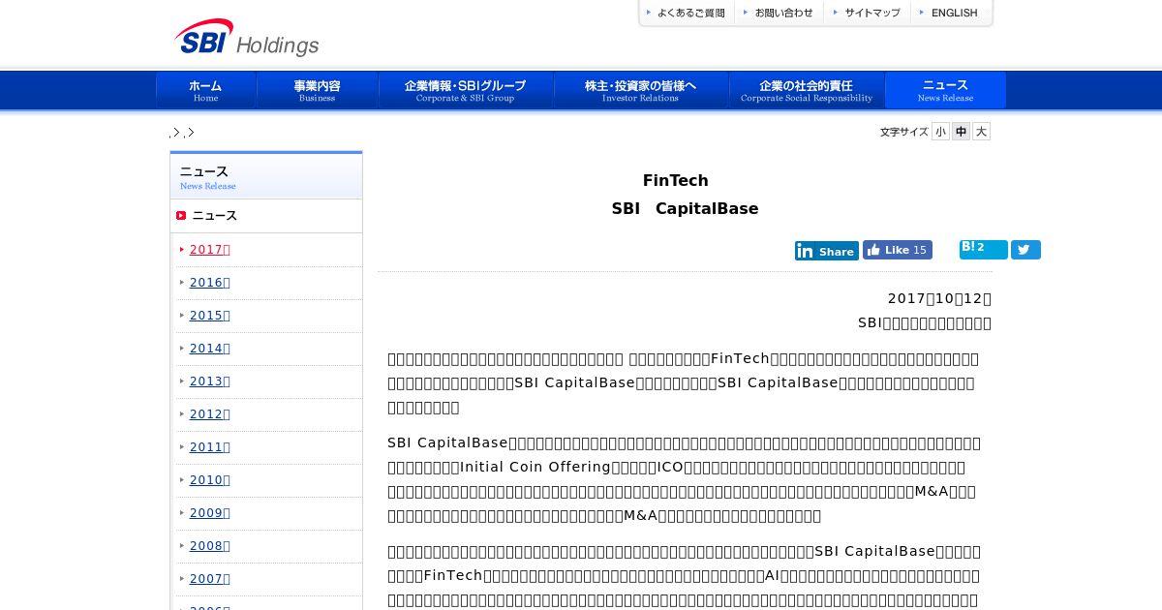Select the ニュース sidebar item
This screenshot has height=610, width=1162.
point(266,216)
